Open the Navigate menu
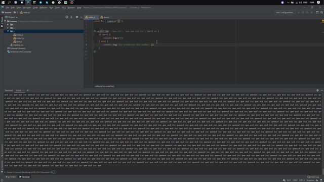 [x=27, y=8]
